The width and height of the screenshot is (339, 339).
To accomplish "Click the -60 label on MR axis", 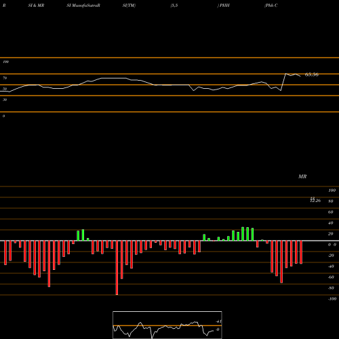I will [331, 277].
